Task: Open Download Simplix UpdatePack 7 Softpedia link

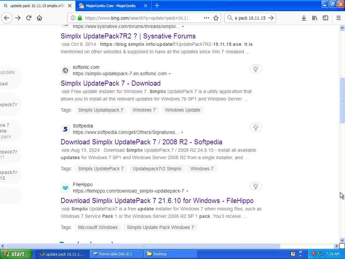Action: tap(142, 142)
